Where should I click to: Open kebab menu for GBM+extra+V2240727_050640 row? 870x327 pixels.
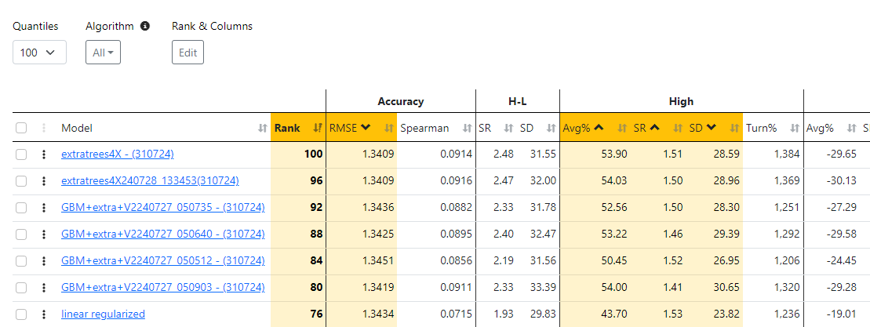click(x=44, y=234)
